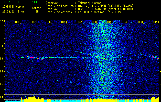
Task: Click time marker 1841
Action: point(18,22)
